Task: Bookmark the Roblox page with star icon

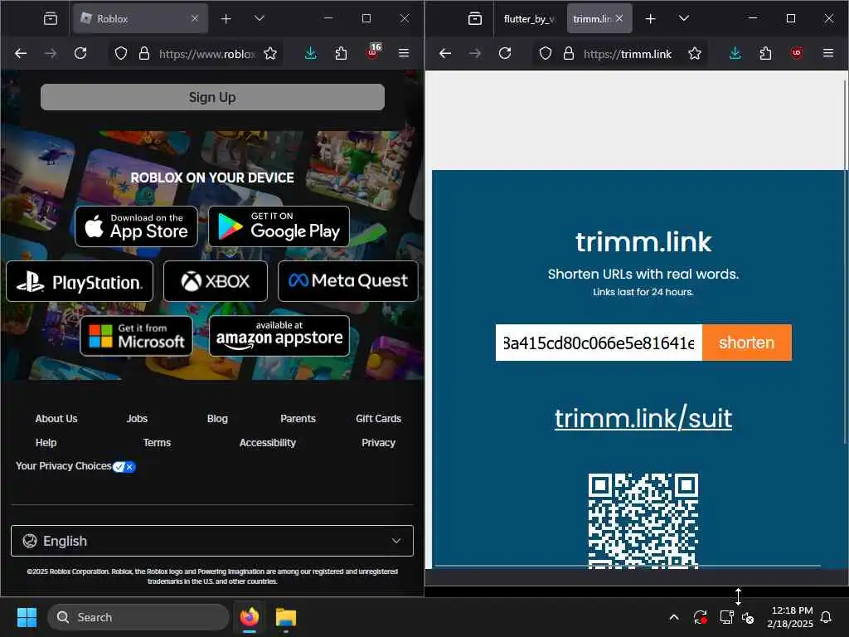Action: (270, 53)
